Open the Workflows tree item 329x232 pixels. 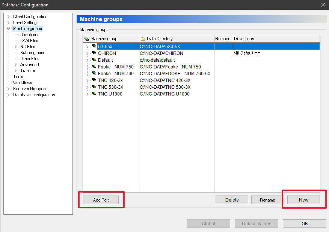click(x=23, y=83)
